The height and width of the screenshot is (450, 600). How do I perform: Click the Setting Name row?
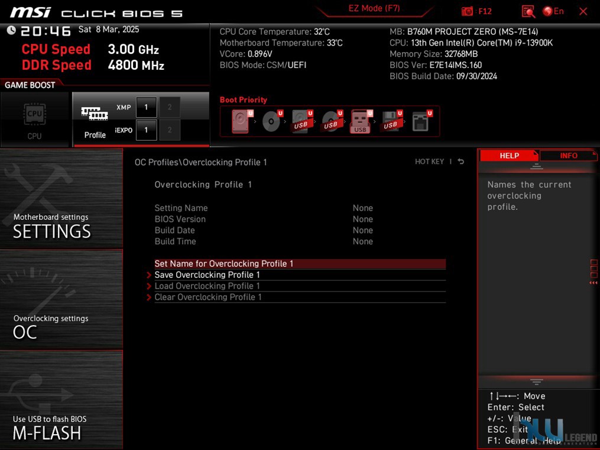(264, 208)
